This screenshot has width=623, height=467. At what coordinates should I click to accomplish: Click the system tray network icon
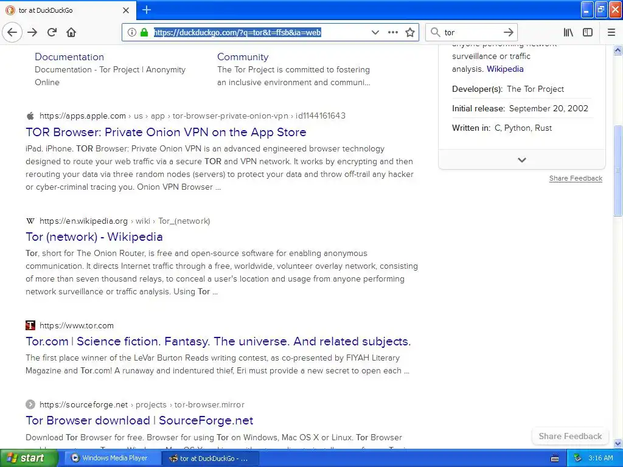click(577, 458)
